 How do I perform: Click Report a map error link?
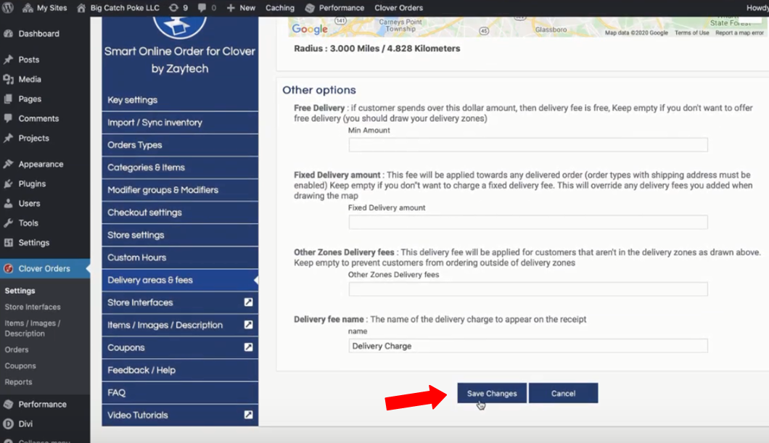[x=739, y=33]
